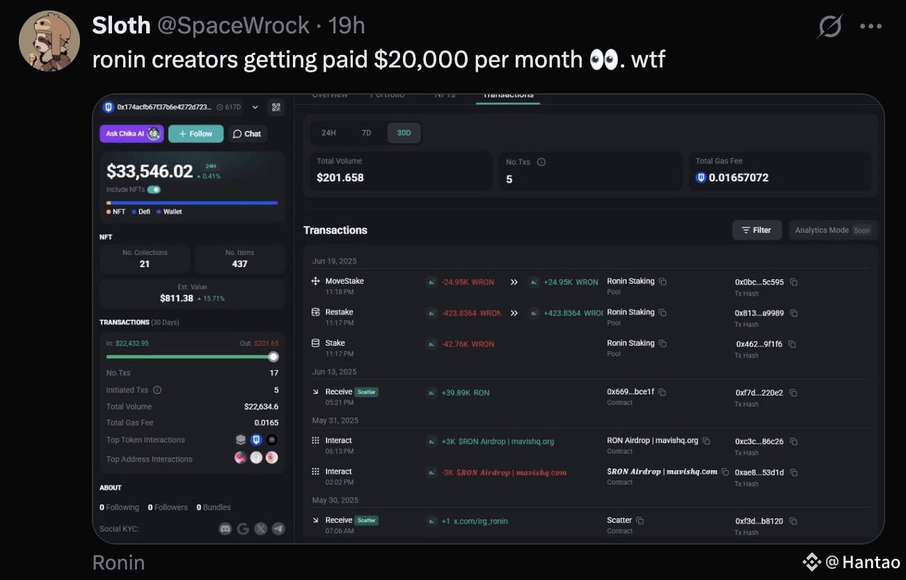Adjust the In/Out transactions slider handle
The height and width of the screenshot is (580, 906).
click(x=273, y=357)
